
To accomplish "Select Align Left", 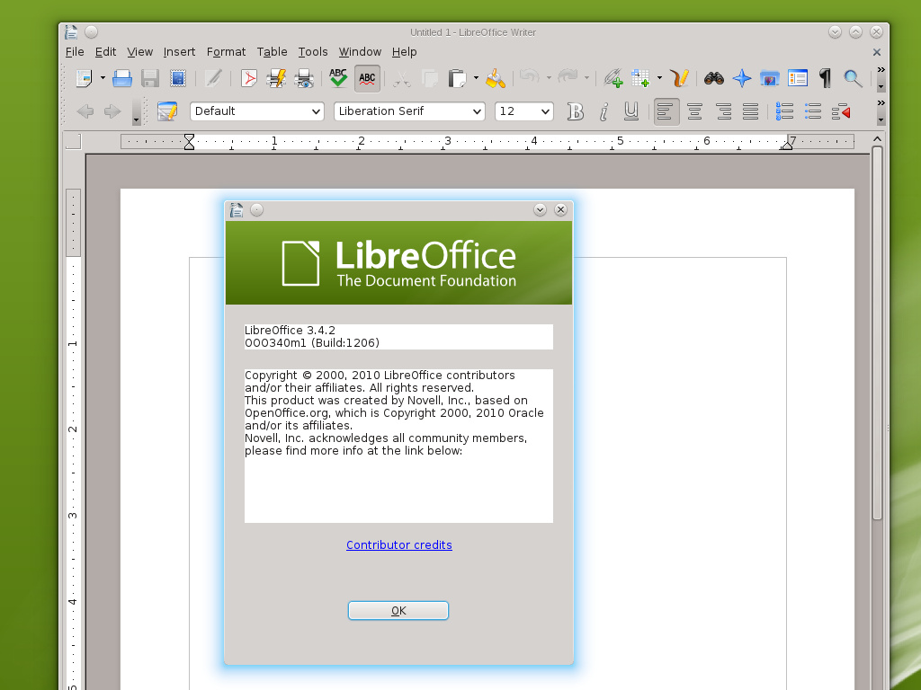I will [x=666, y=111].
